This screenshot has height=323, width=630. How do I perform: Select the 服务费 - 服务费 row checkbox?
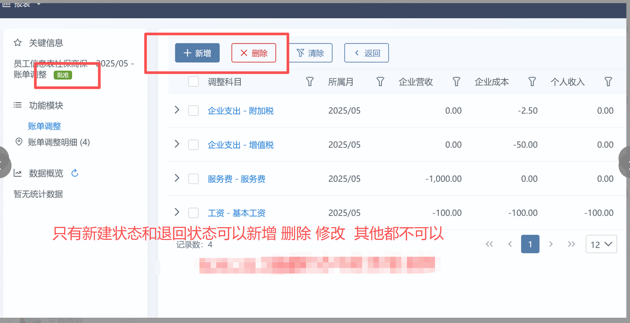[193, 179]
